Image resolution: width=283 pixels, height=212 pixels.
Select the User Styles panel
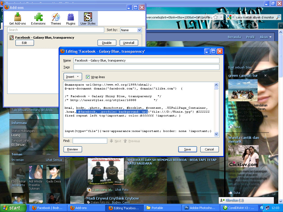[x=88, y=18]
